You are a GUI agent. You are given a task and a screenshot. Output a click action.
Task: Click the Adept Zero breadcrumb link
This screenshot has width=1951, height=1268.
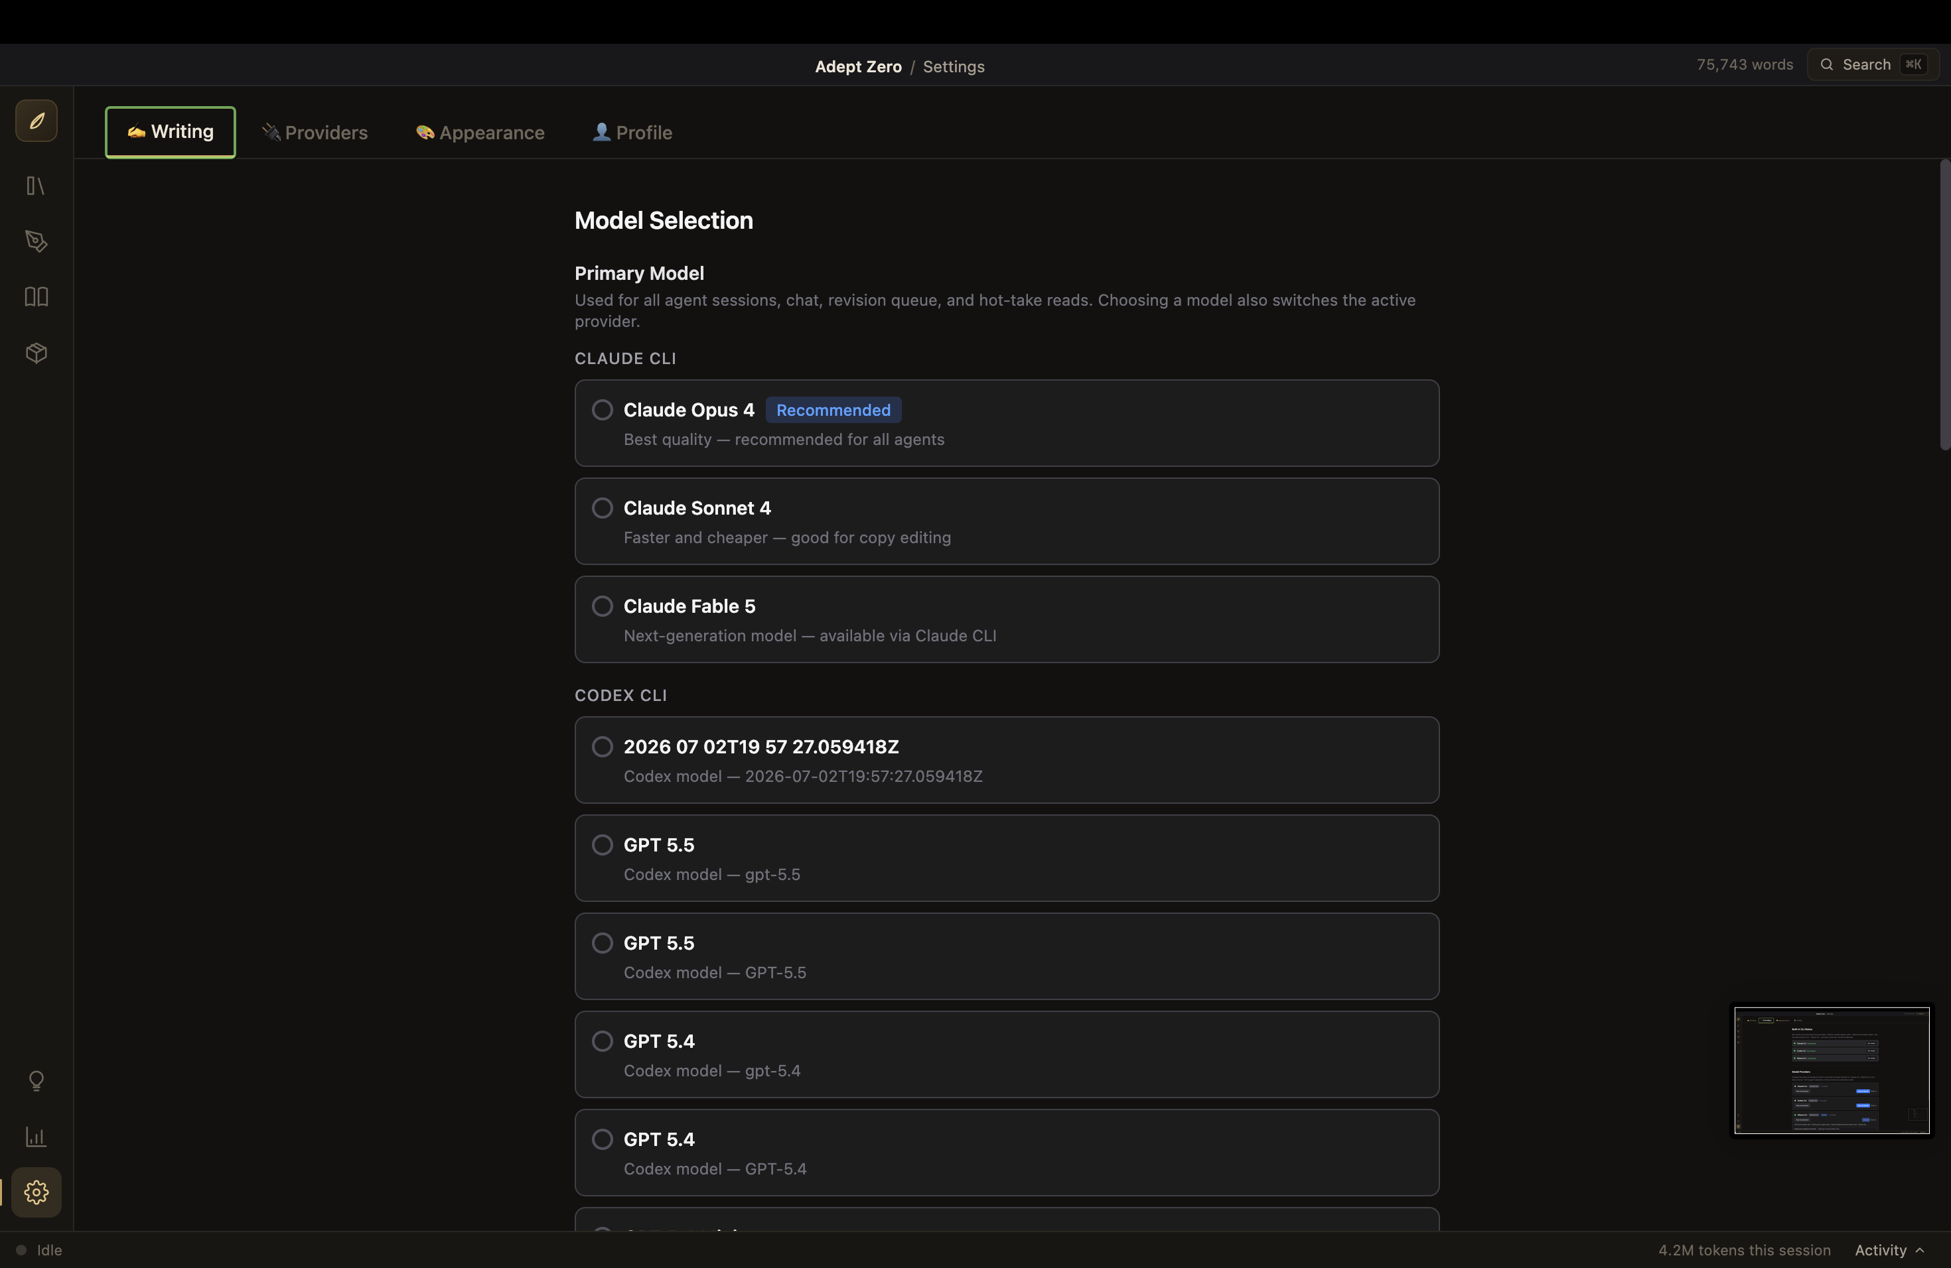click(858, 66)
